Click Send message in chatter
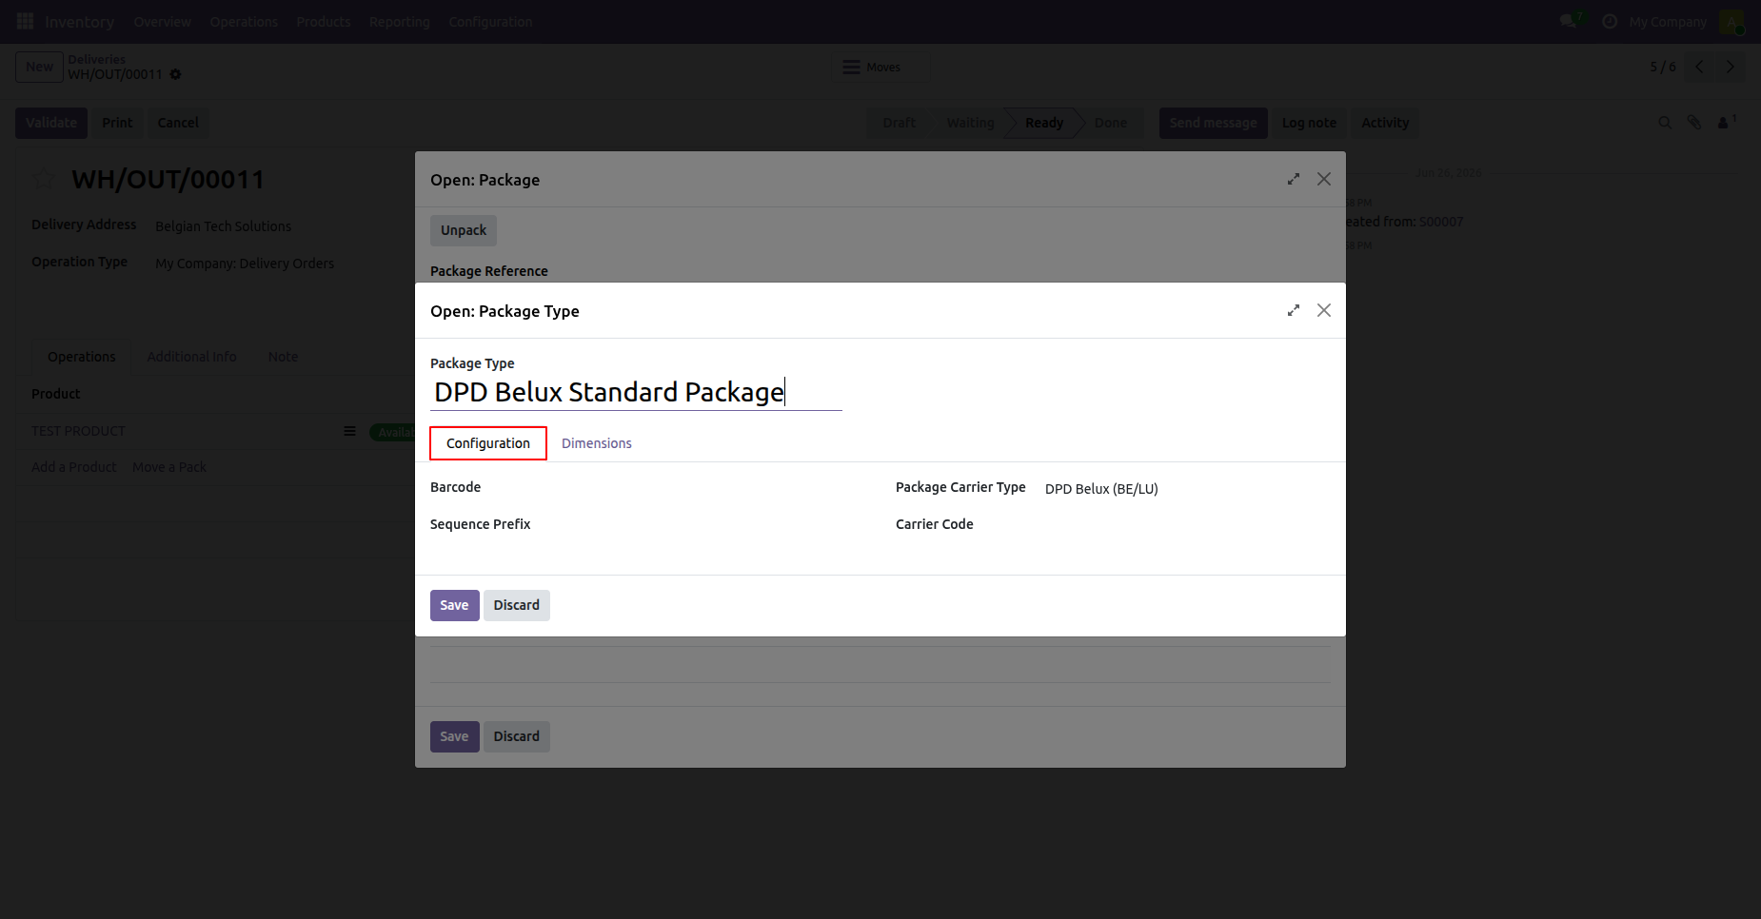The width and height of the screenshot is (1761, 919). click(x=1213, y=123)
